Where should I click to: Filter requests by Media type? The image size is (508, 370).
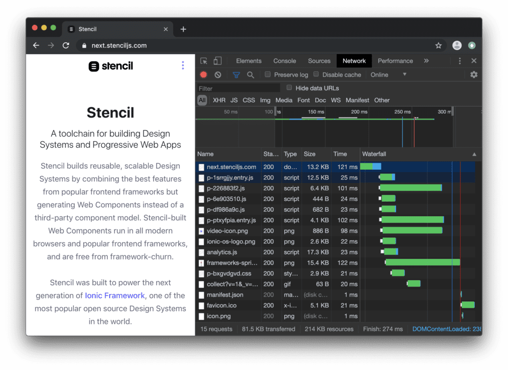point(284,101)
